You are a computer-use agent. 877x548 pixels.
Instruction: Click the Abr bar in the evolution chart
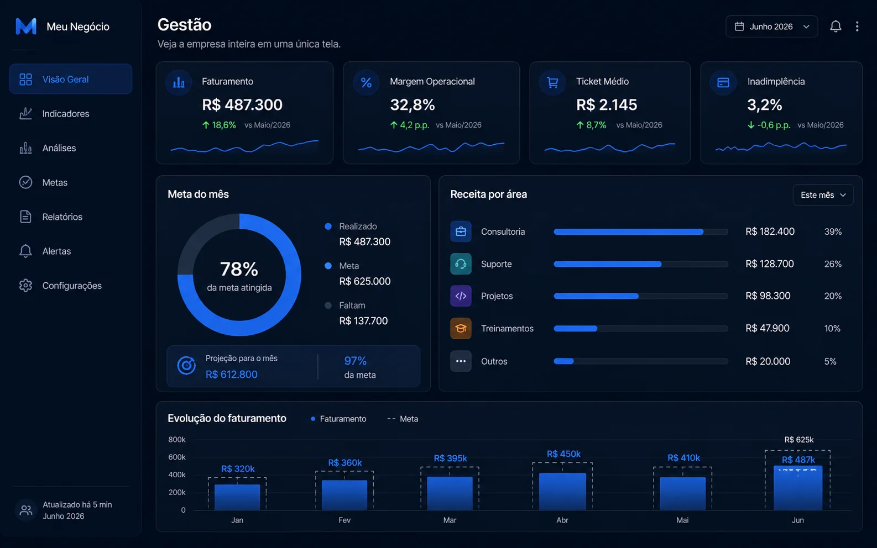(x=562, y=491)
